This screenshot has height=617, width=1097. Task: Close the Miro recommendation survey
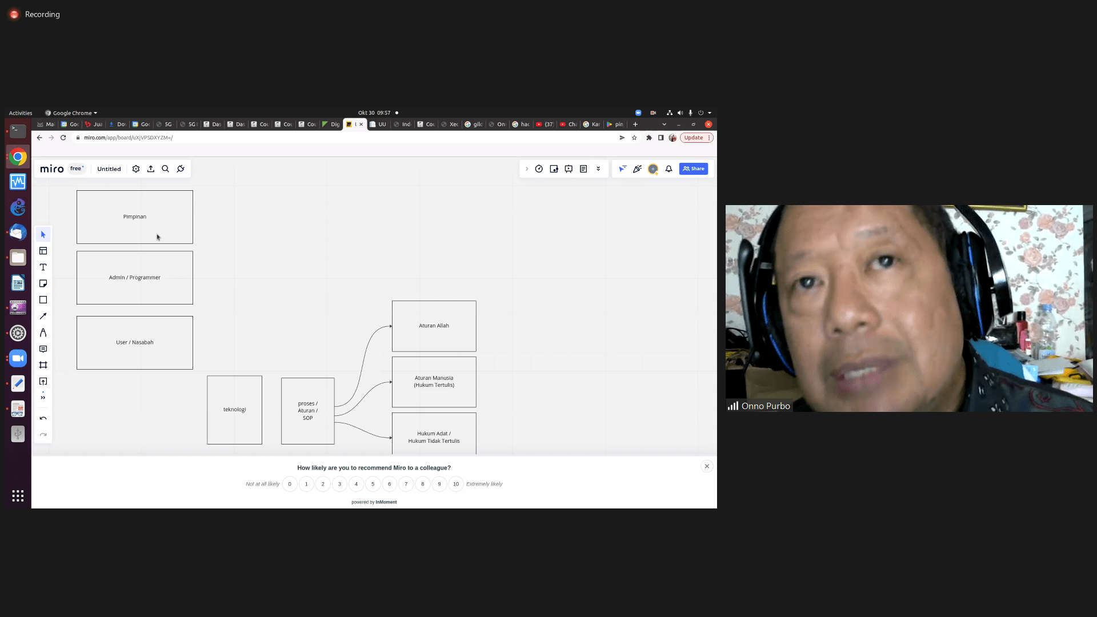point(707,466)
